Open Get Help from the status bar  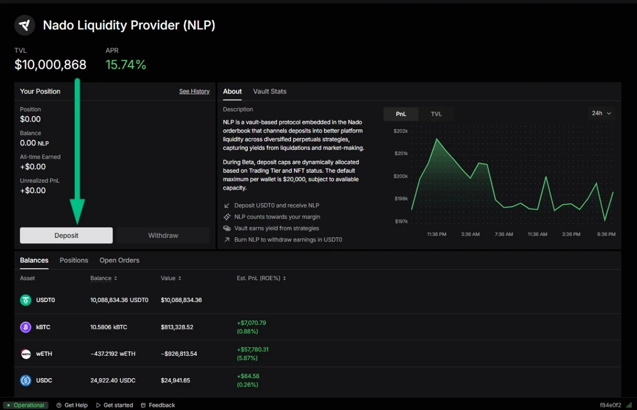pos(72,405)
